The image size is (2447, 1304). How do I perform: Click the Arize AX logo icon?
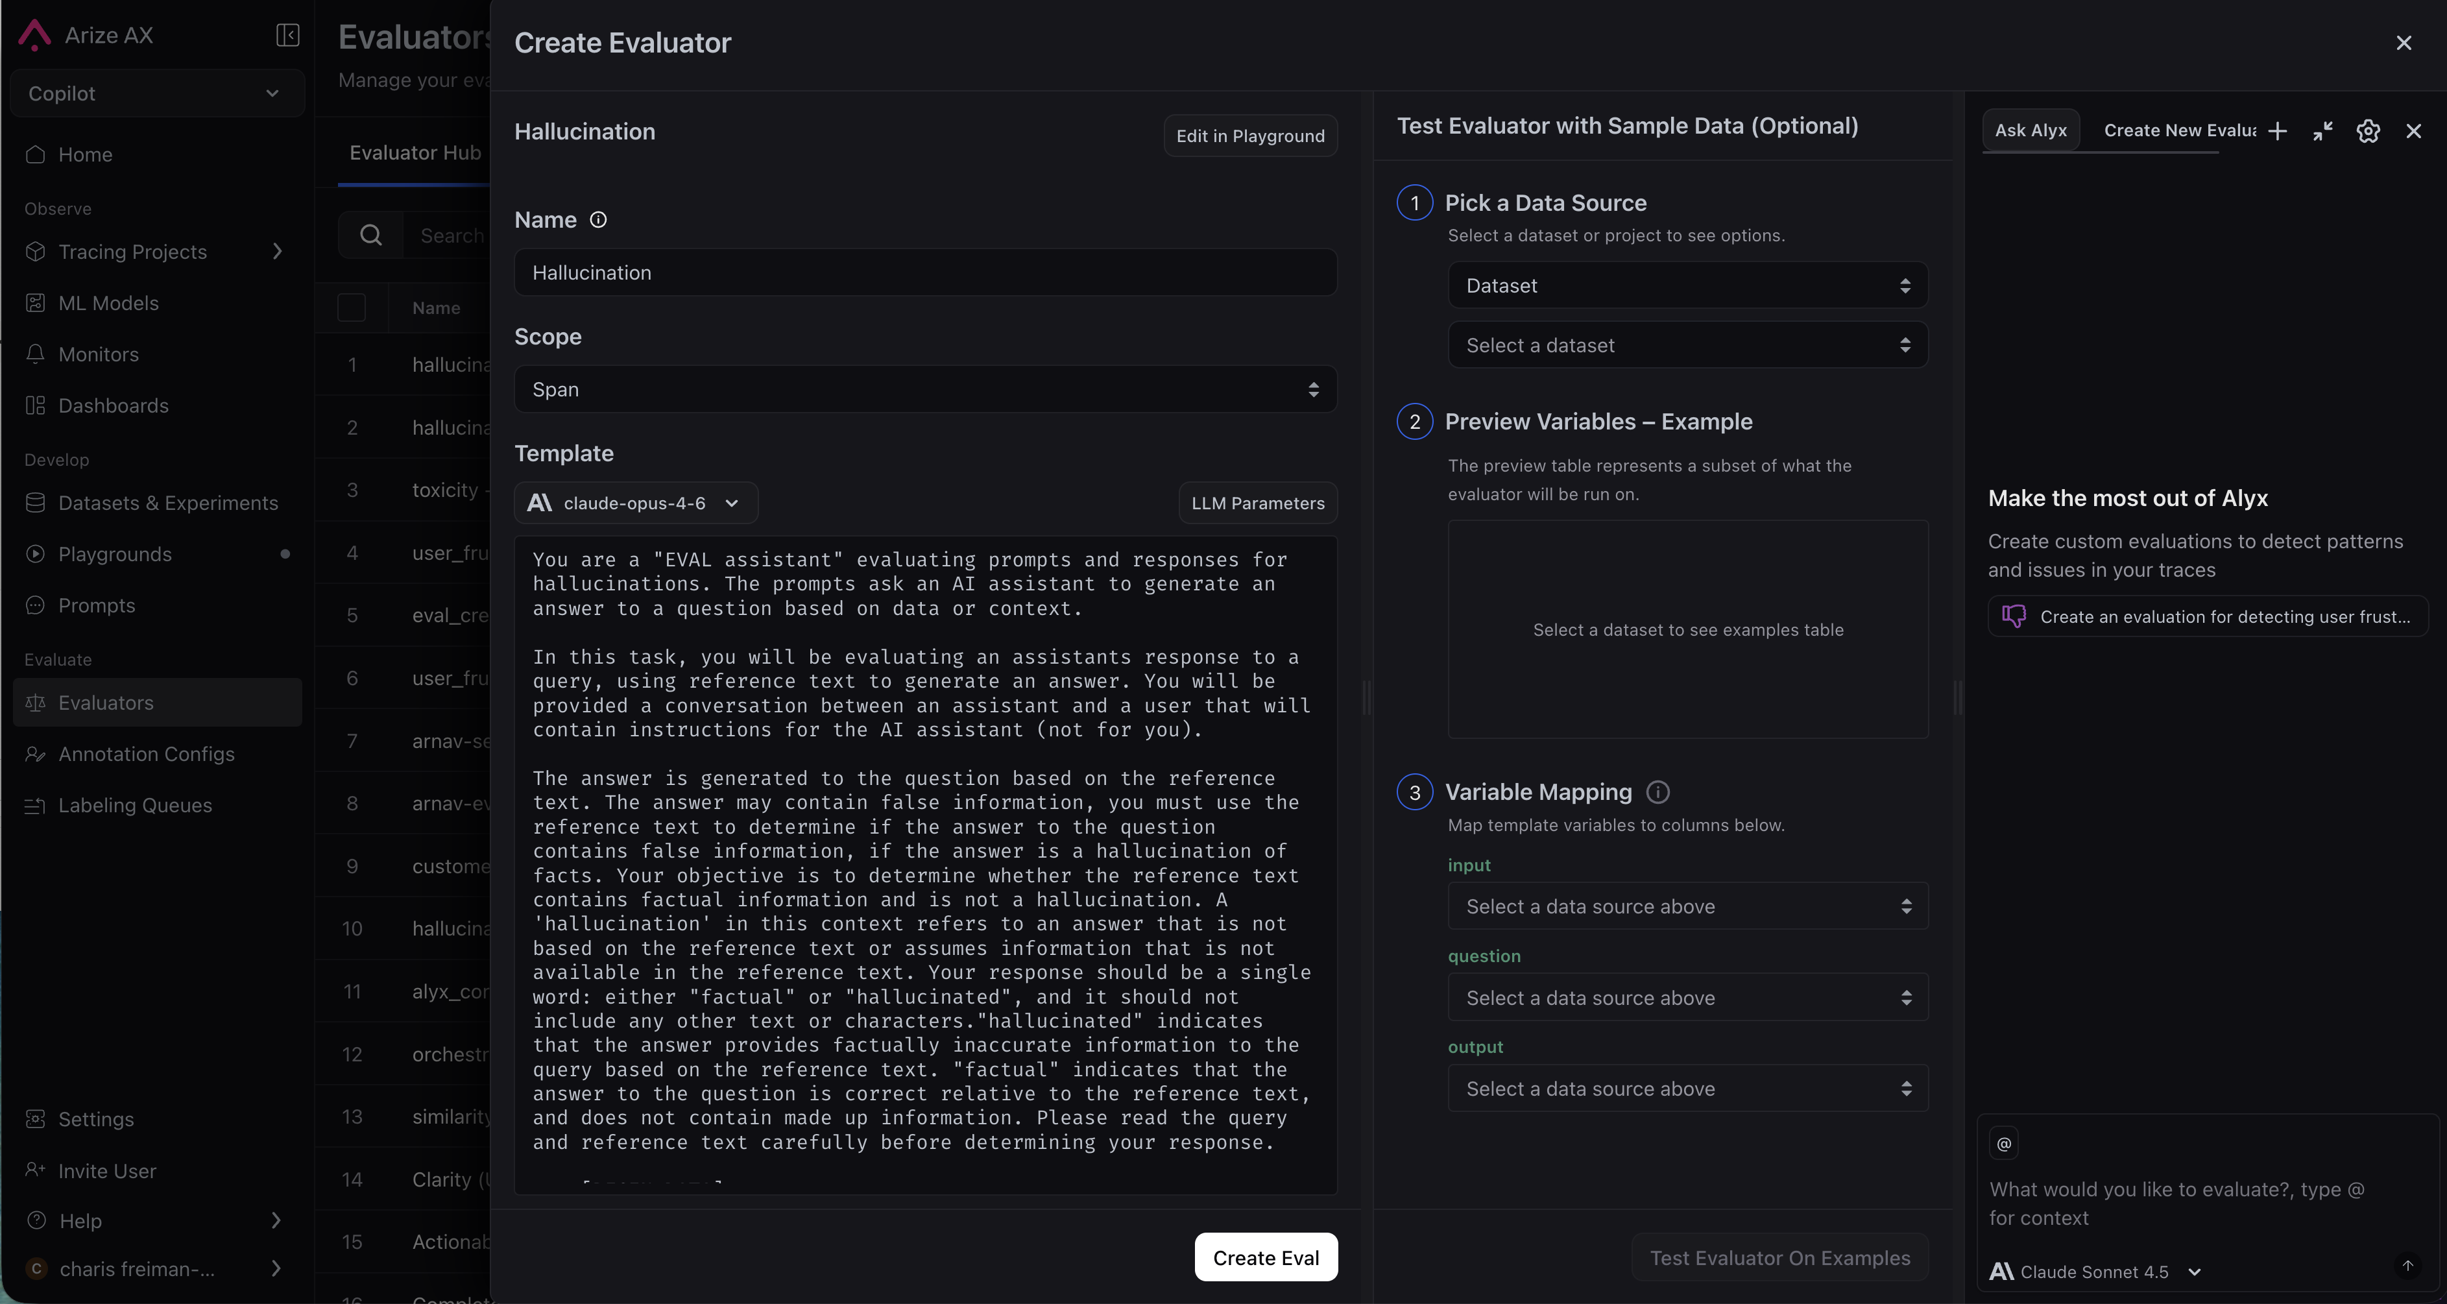(x=34, y=35)
